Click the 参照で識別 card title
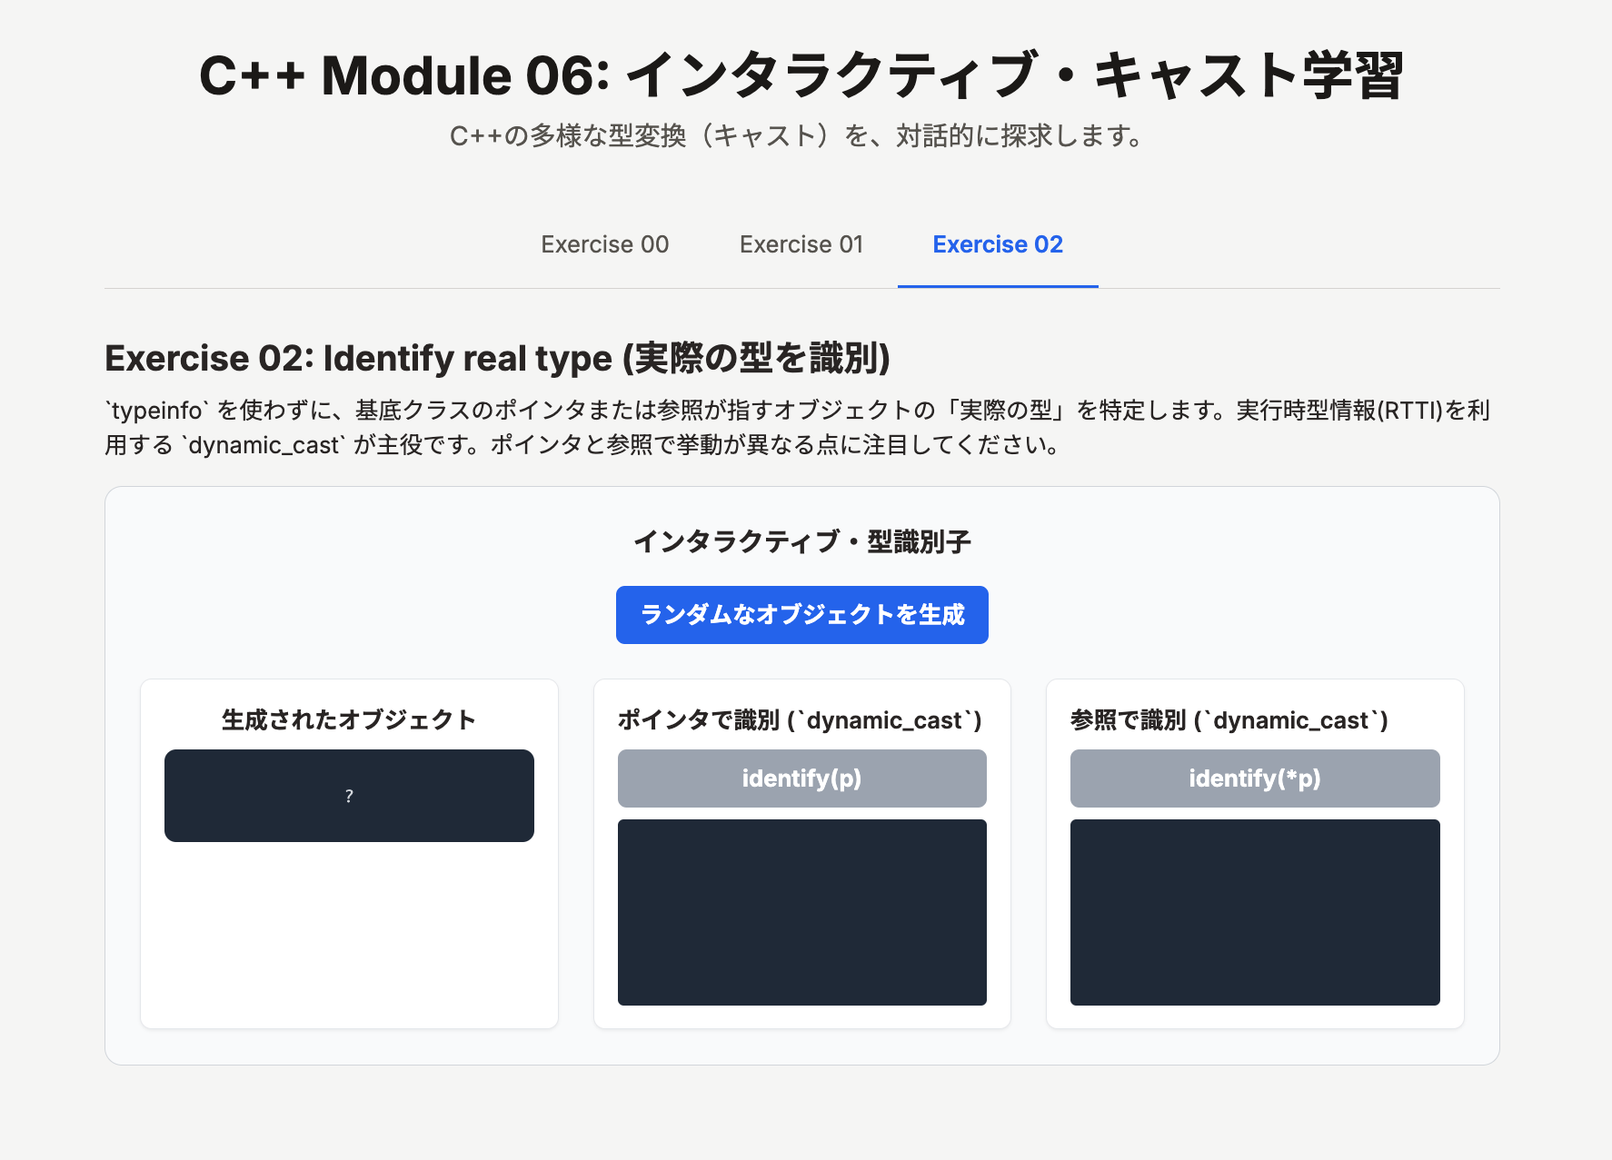The image size is (1612, 1160). (1229, 720)
